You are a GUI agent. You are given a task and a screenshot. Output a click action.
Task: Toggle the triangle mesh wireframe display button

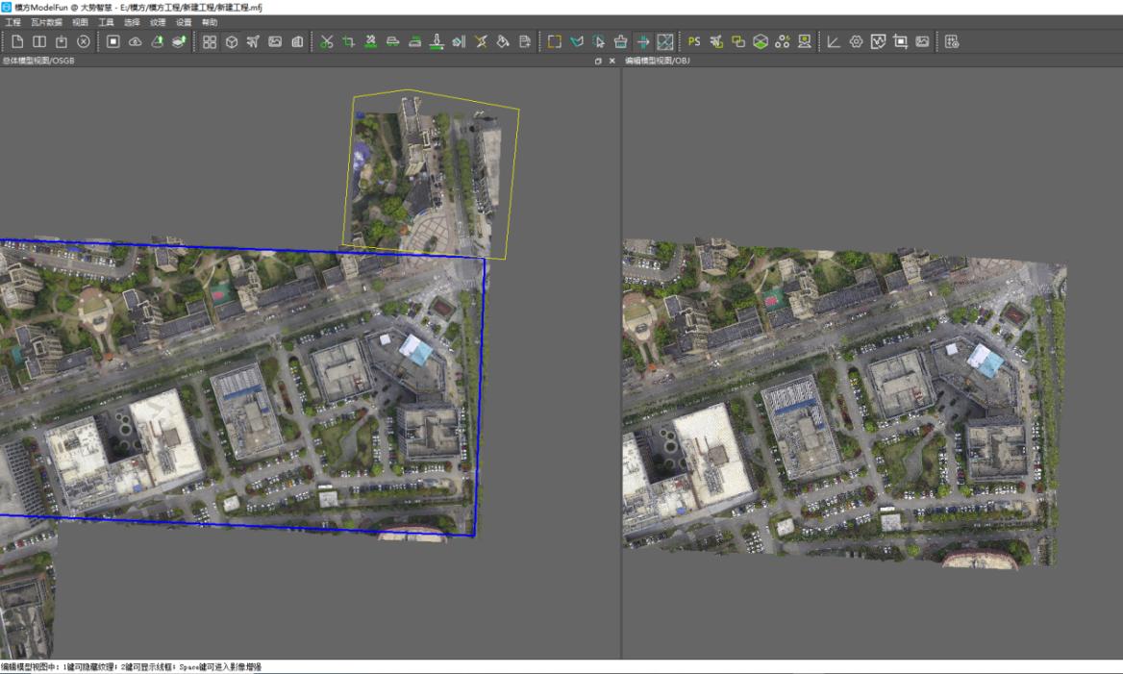pyautogui.click(x=665, y=41)
